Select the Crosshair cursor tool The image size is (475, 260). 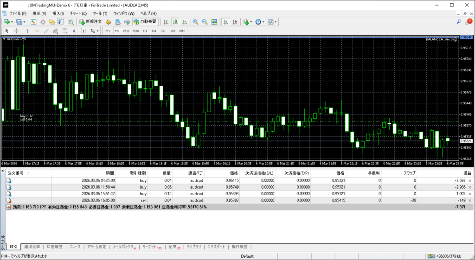click(x=17, y=31)
